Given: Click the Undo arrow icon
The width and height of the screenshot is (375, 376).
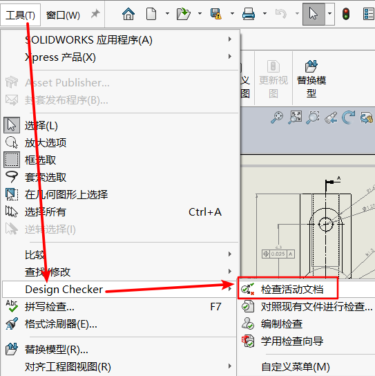Looking at the screenshot, I should click(281, 14).
